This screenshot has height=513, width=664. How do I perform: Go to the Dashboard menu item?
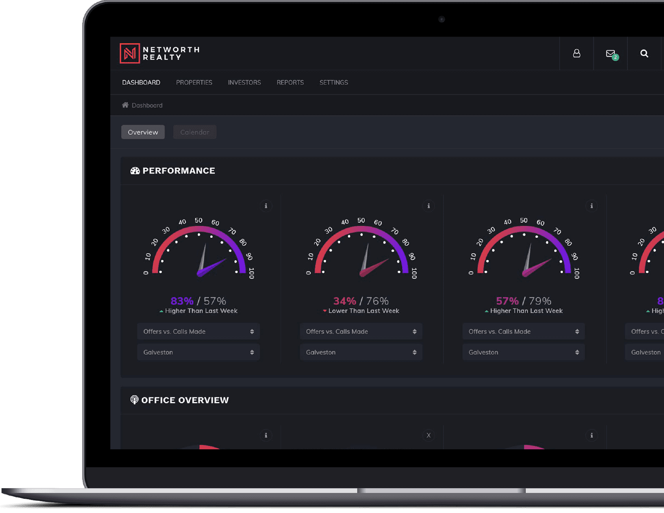(x=141, y=83)
